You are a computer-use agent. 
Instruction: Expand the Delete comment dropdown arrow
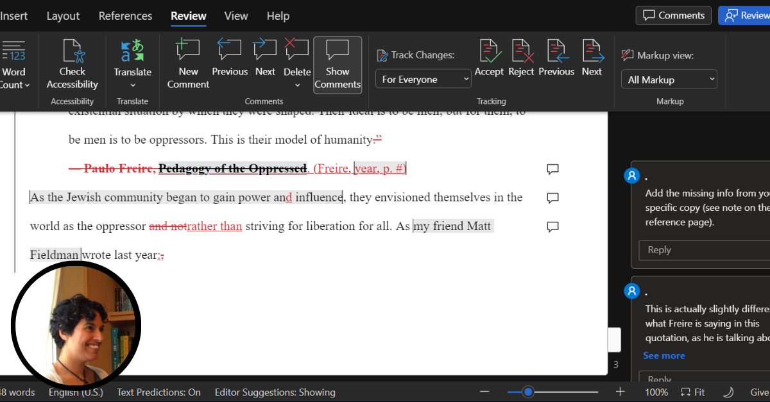[x=297, y=85]
